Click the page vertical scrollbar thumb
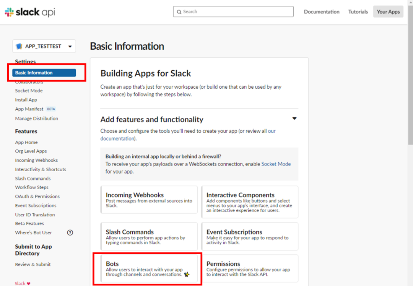Viewport: 413px width, 286px height. [x=410, y=75]
